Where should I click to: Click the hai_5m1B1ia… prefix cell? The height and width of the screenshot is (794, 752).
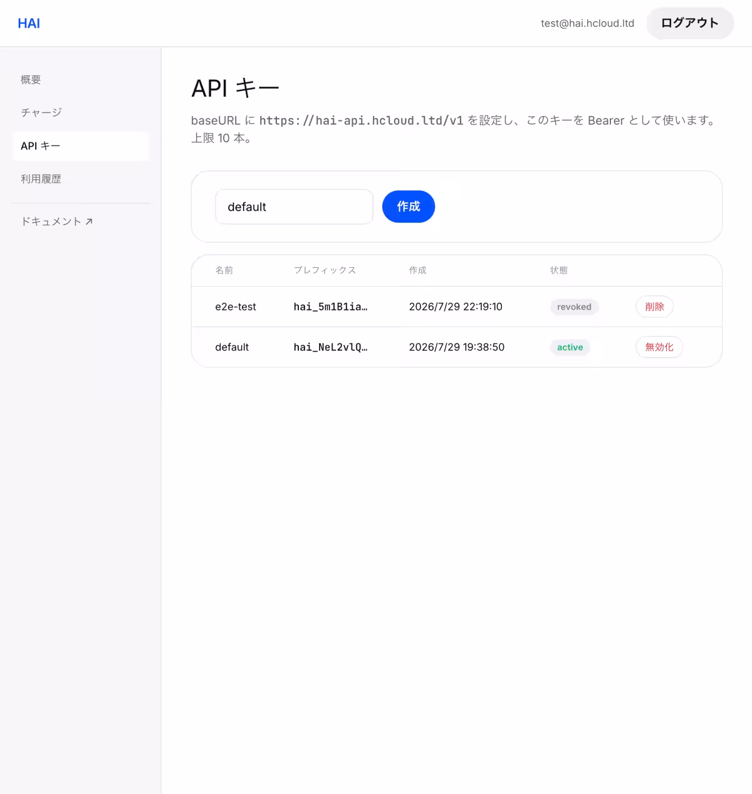tap(330, 307)
